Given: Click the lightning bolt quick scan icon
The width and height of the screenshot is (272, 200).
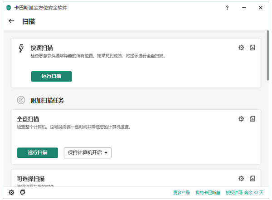Looking at the screenshot, I should click(x=21, y=48).
